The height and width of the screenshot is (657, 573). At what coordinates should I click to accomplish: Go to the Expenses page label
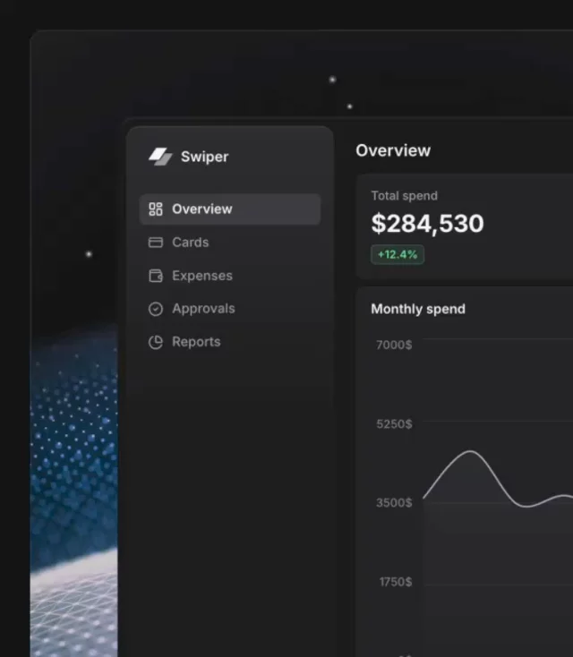tap(202, 276)
